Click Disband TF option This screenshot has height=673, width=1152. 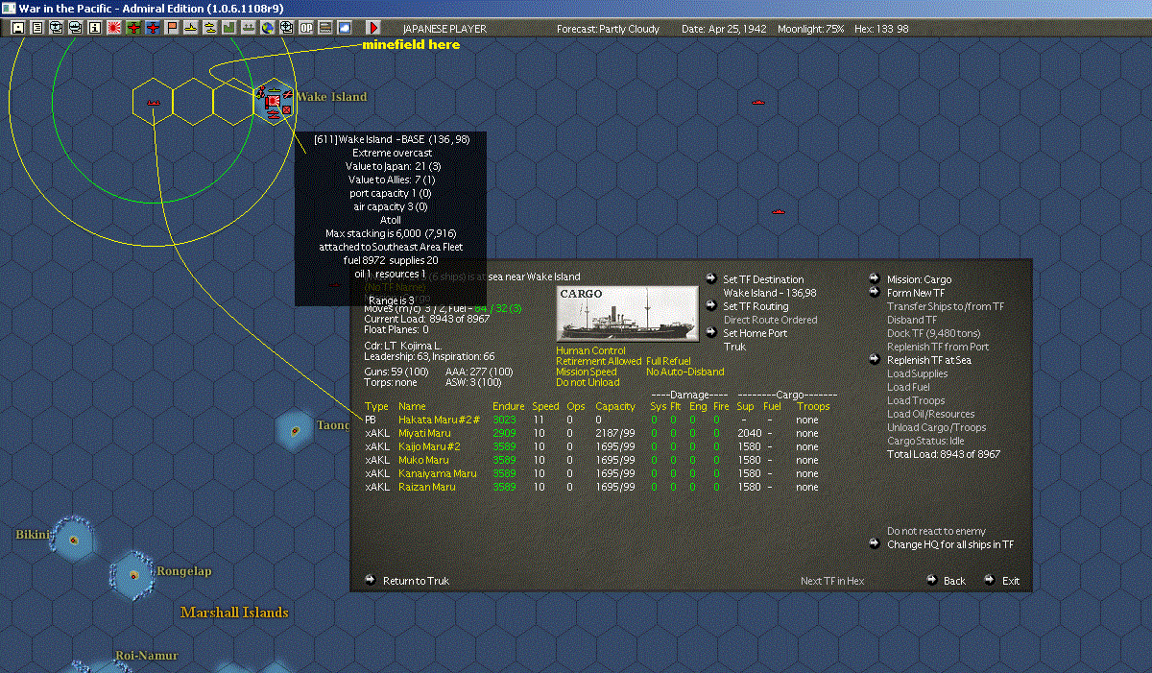point(912,320)
